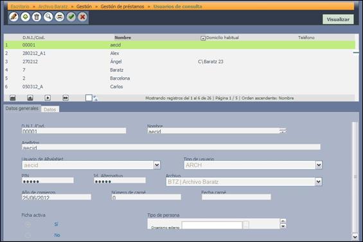Go to next page of records
Viewport: 363px width, 242px height.
(48, 98)
